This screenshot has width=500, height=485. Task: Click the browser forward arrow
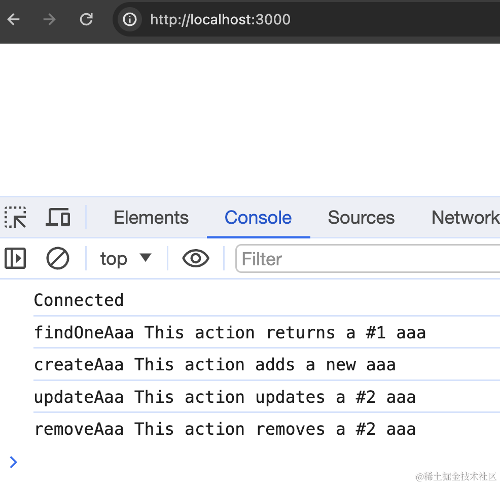50,20
